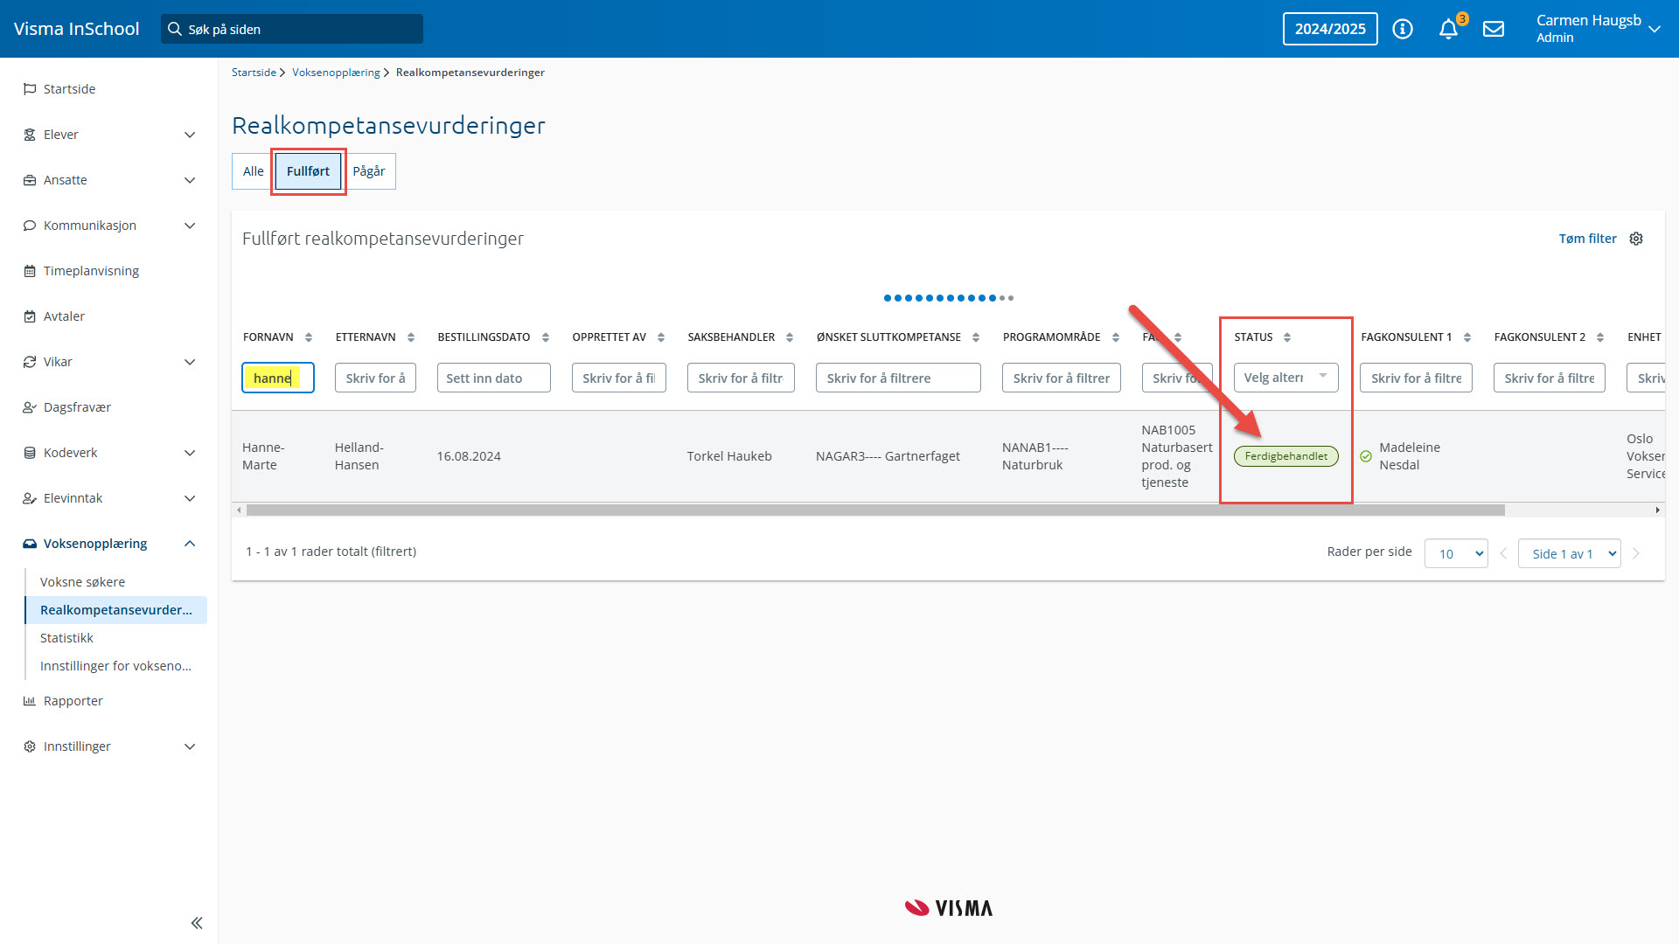Click the Bestillingsdato date filter
Viewport: 1679px width, 944px height.
[x=493, y=378]
